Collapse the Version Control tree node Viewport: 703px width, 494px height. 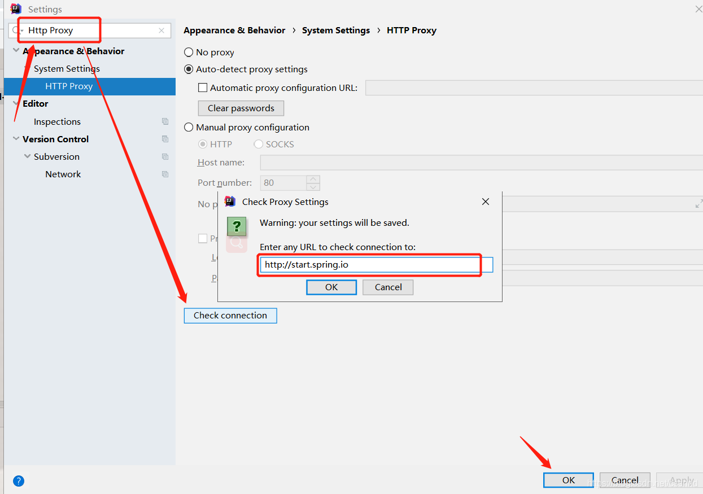16,139
